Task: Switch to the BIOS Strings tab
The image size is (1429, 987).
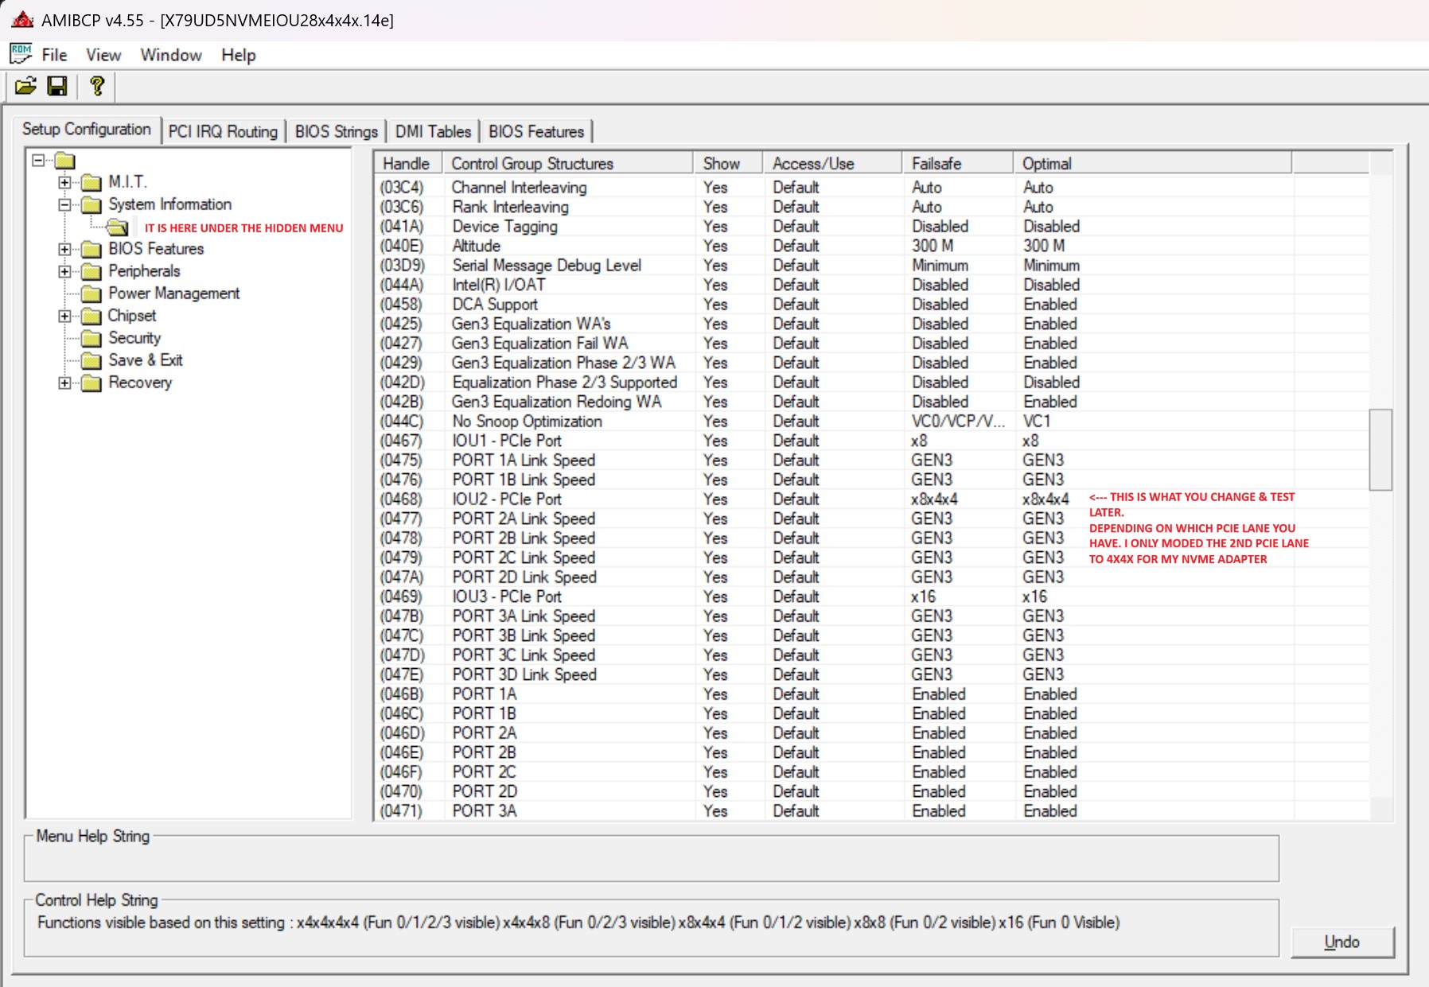Action: [336, 131]
